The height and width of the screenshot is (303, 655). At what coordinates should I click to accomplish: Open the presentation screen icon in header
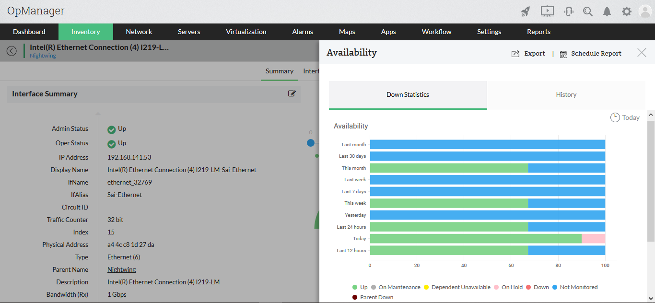[x=547, y=12]
